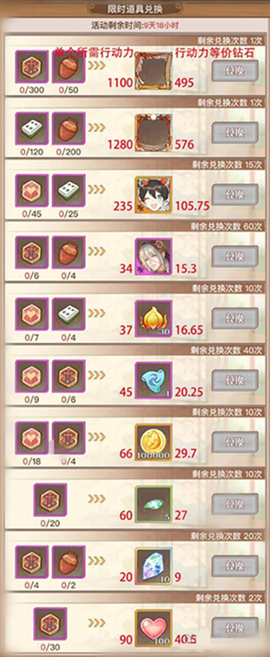270x657 pixels.
Task: Tap the hexagon badge material showing 0/300
Action: tap(32, 67)
